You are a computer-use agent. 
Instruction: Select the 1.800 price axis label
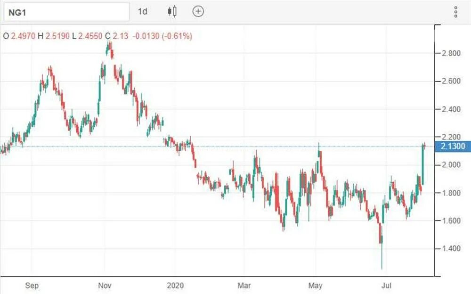(451, 193)
